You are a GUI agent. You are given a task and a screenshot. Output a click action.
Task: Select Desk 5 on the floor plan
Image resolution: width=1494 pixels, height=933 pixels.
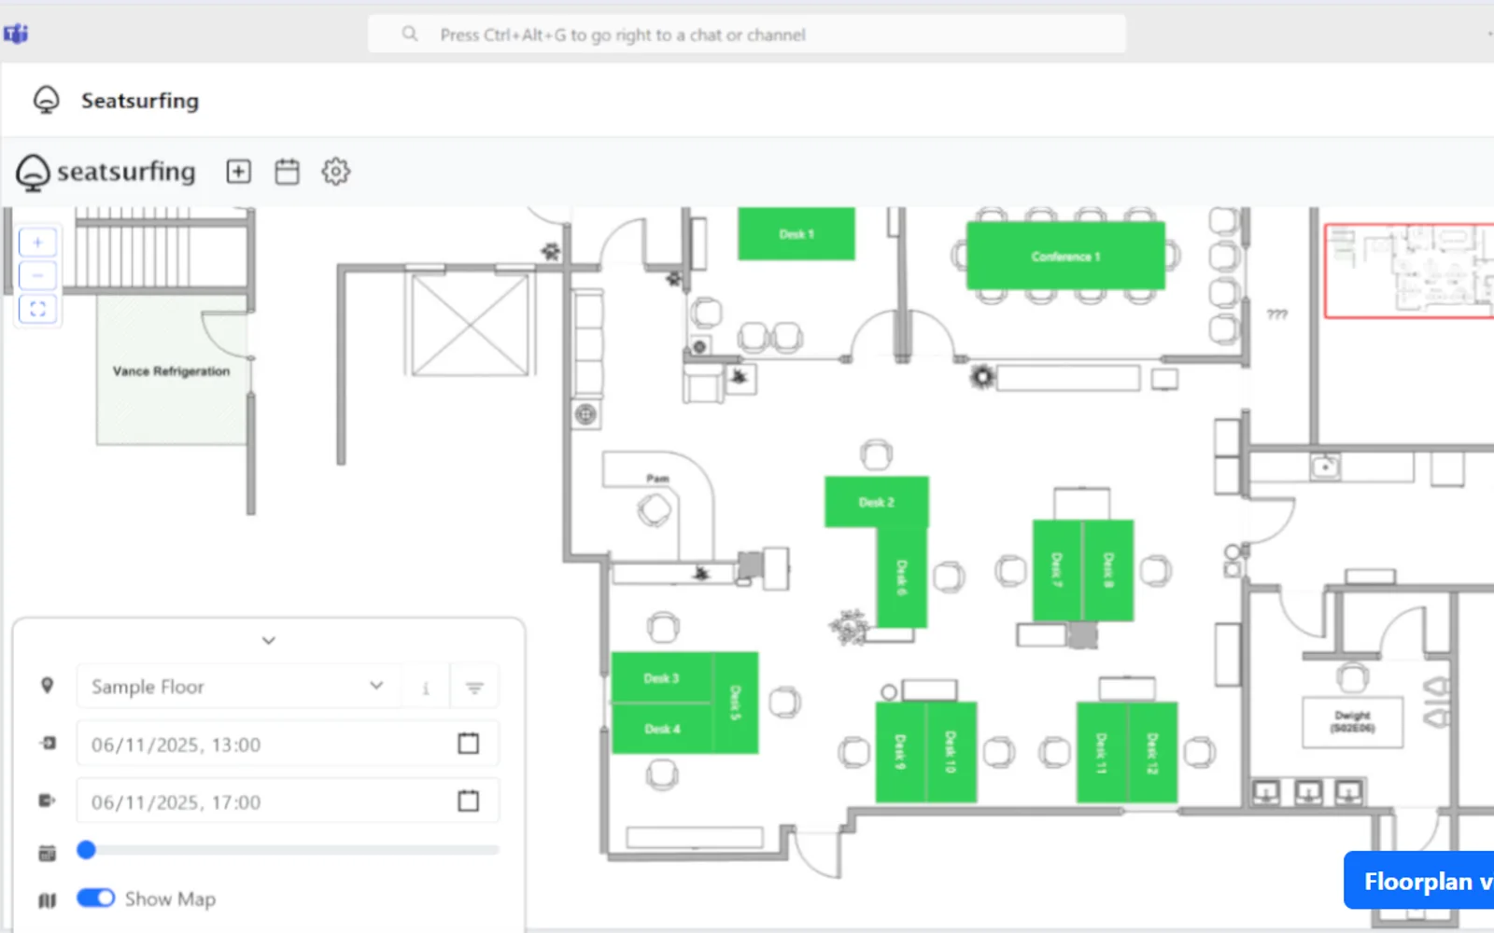[736, 703]
